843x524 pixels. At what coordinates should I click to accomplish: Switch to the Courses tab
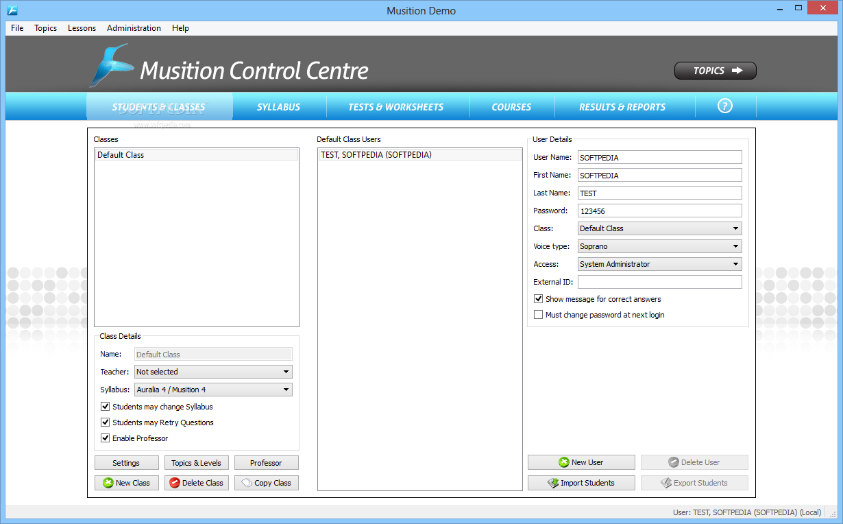[x=511, y=107]
